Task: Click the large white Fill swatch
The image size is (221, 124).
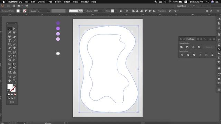Action: click(x=10, y=86)
